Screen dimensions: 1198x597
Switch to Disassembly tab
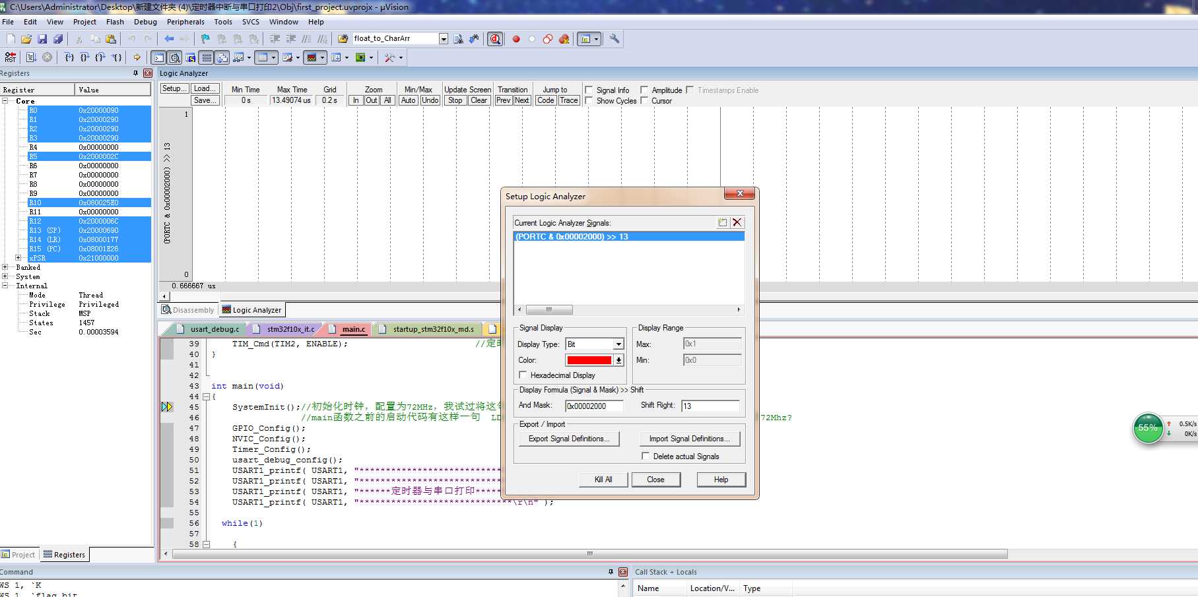pyautogui.click(x=188, y=310)
